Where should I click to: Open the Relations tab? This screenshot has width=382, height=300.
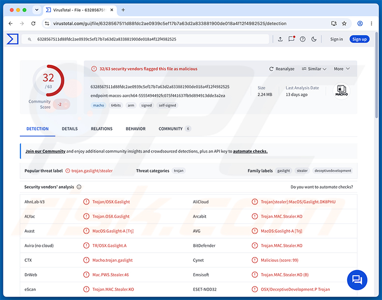(x=102, y=129)
